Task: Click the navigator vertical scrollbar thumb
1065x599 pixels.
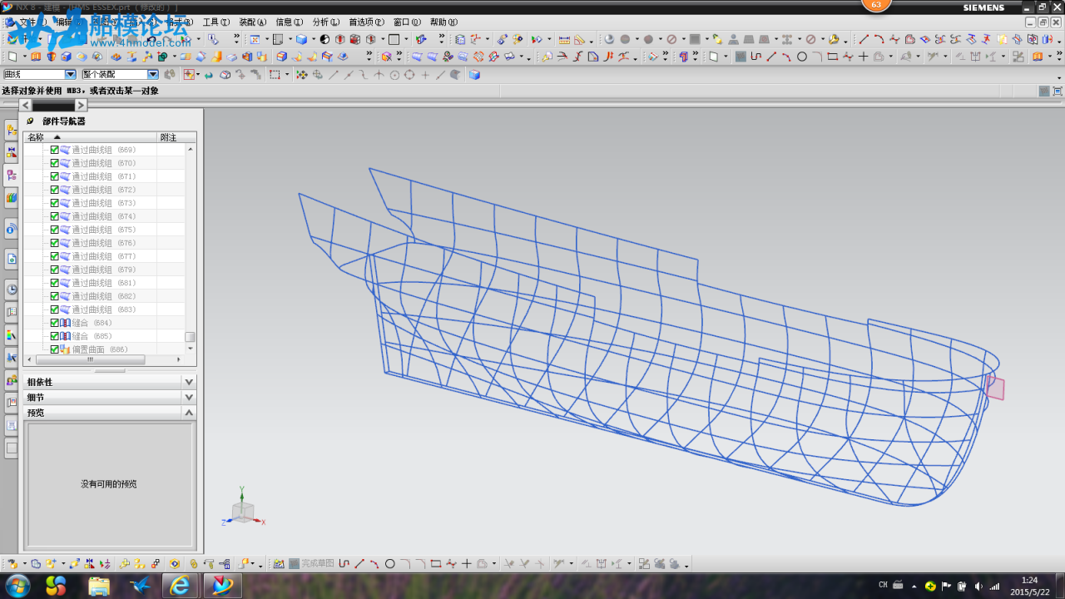Action: point(190,336)
